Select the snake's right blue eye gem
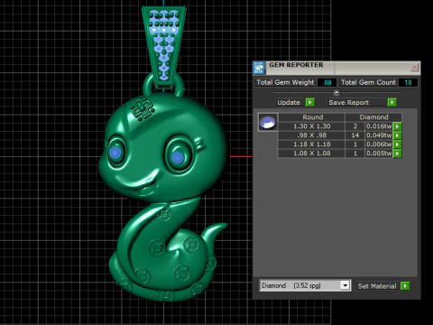The image size is (433, 325). click(x=177, y=158)
